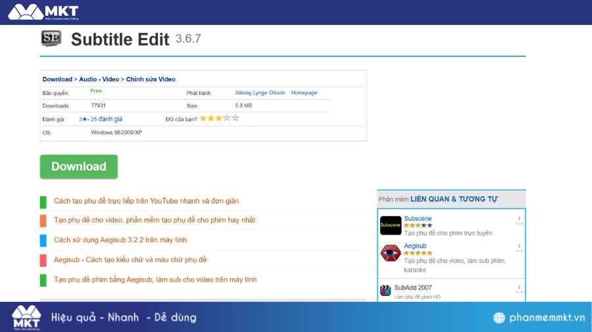Image resolution: width=592 pixels, height=332 pixels.
Task: Open the Subscene software link
Action: point(418,218)
